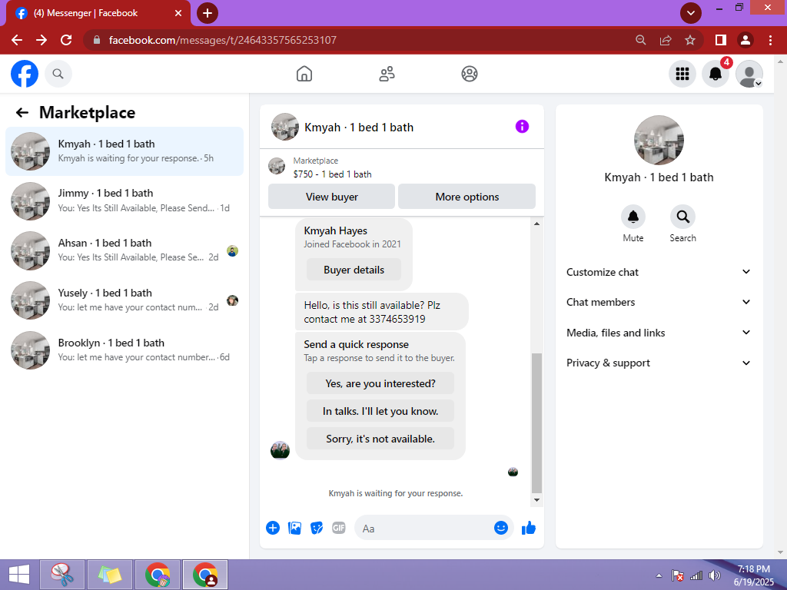Send 'In talks. I'll let you know.' response
The width and height of the screenshot is (787, 590).
pos(380,411)
